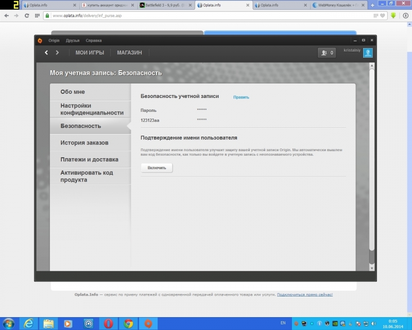Image resolution: width=412 pixels, height=330 pixels.
Task: Click the Править link
Action: 241,97
